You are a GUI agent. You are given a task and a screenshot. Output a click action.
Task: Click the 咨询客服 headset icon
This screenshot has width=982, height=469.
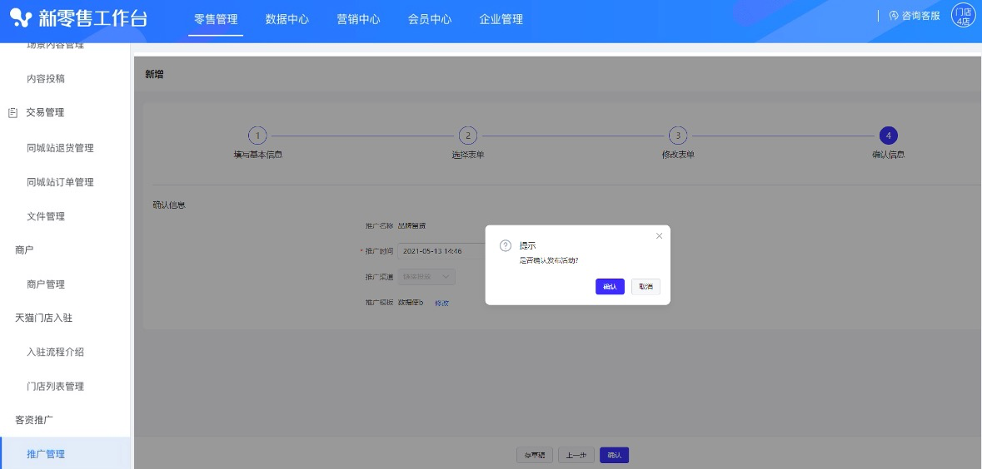pyautogui.click(x=894, y=16)
